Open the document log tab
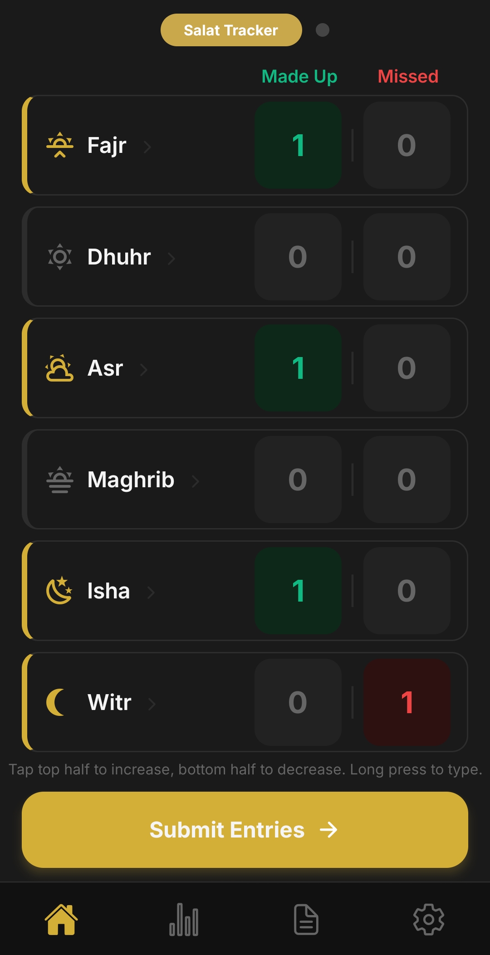Image resolution: width=490 pixels, height=955 pixels. click(306, 920)
